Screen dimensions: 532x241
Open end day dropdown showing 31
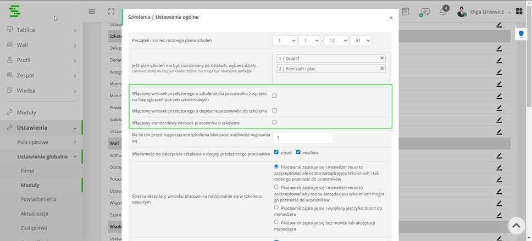tap(361, 41)
